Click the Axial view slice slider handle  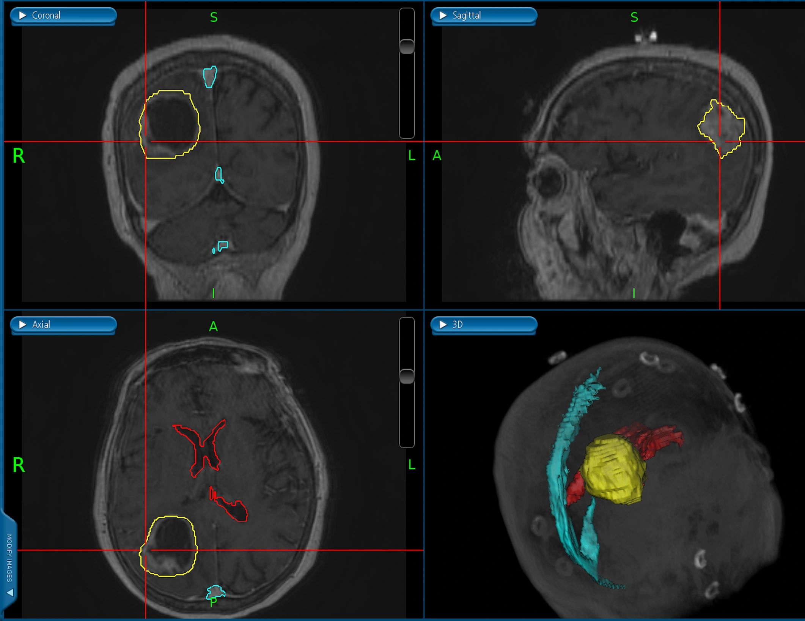407,376
